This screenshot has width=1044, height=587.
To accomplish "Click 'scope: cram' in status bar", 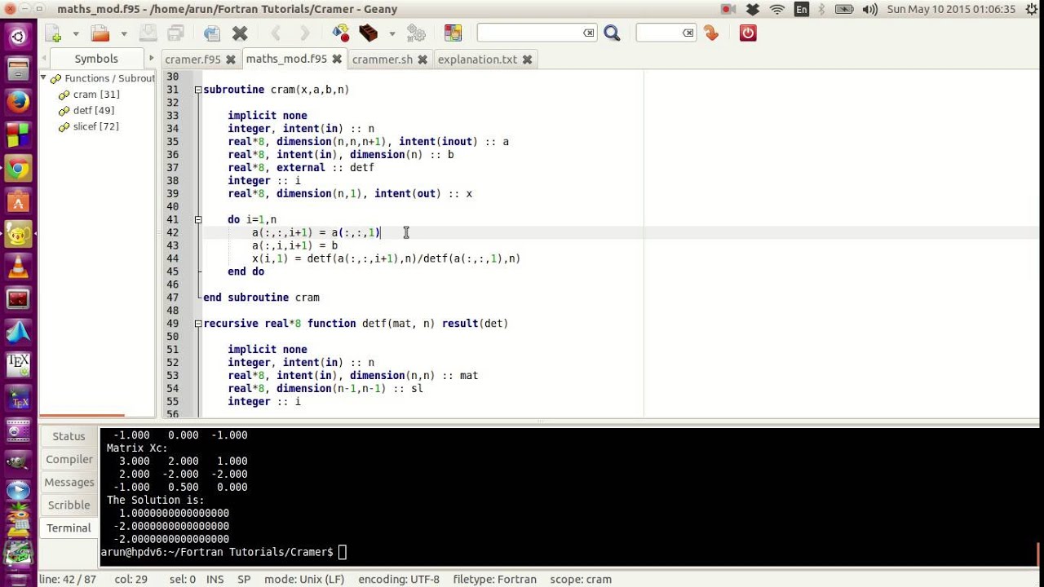I will (581, 580).
